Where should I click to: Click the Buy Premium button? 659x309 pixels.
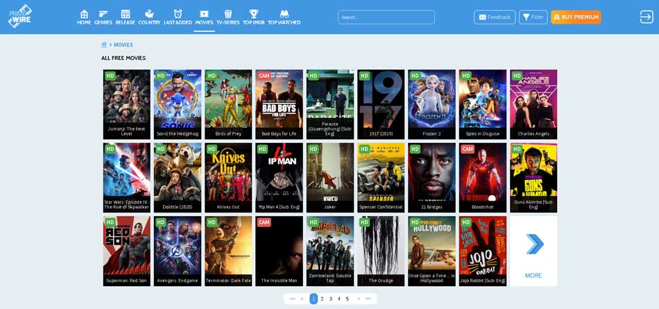(576, 17)
